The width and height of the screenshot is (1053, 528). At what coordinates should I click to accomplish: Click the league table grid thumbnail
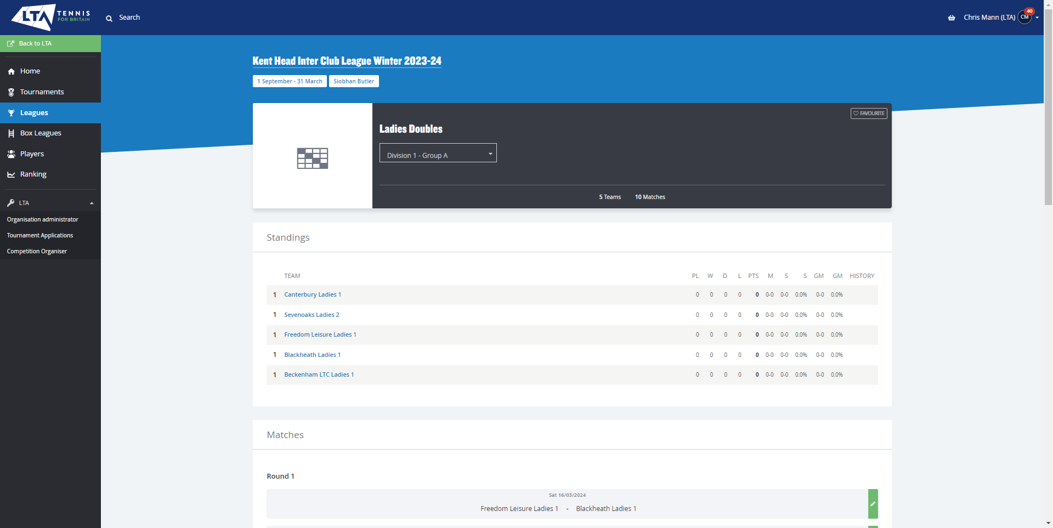[x=312, y=158]
